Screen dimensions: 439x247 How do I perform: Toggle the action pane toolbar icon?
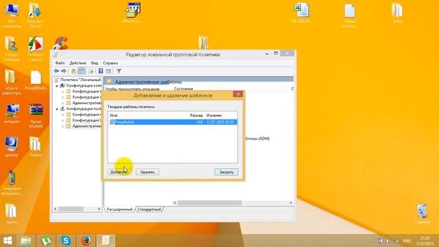pos(108,71)
